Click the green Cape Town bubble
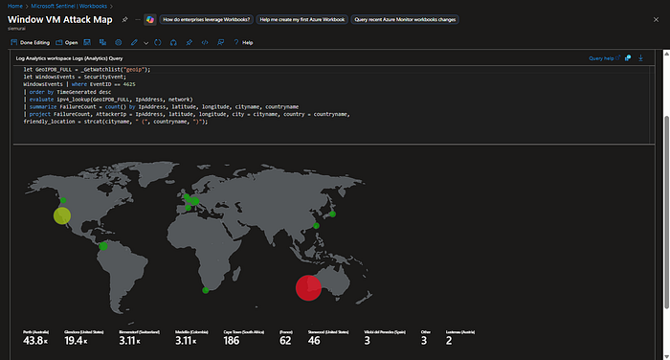The image size is (670, 360). [206, 290]
